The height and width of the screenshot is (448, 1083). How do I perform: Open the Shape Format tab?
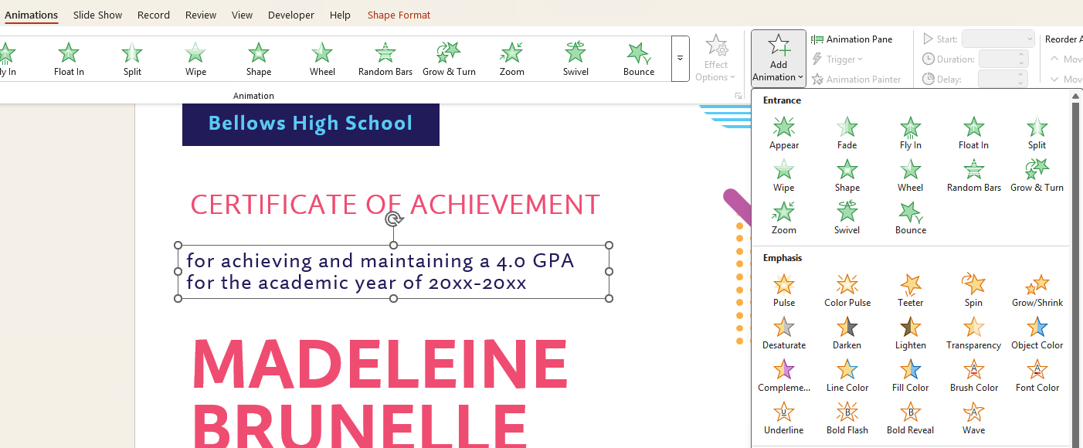(399, 15)
